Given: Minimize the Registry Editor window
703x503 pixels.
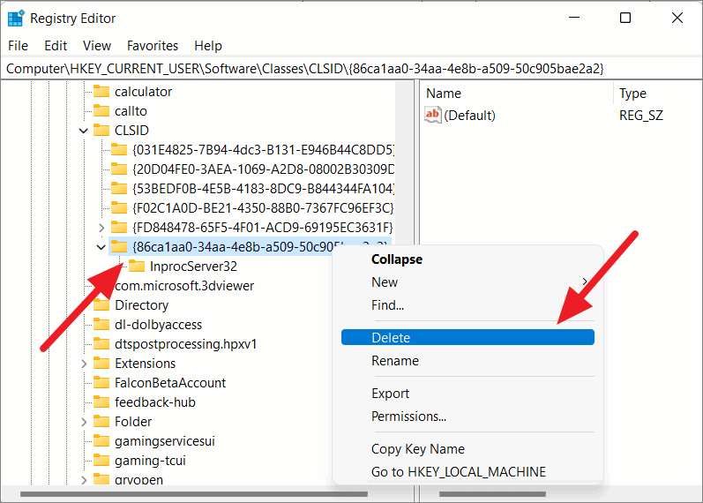Looking at the screenshot, I should click(x=574, y=18).
